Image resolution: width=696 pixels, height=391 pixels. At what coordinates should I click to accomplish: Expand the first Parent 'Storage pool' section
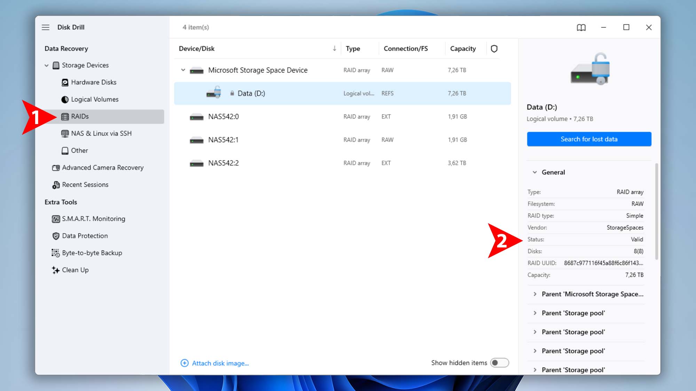click(535, 313)
